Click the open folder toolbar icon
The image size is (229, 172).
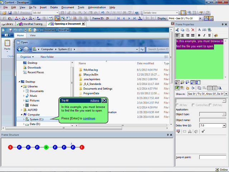4,13
